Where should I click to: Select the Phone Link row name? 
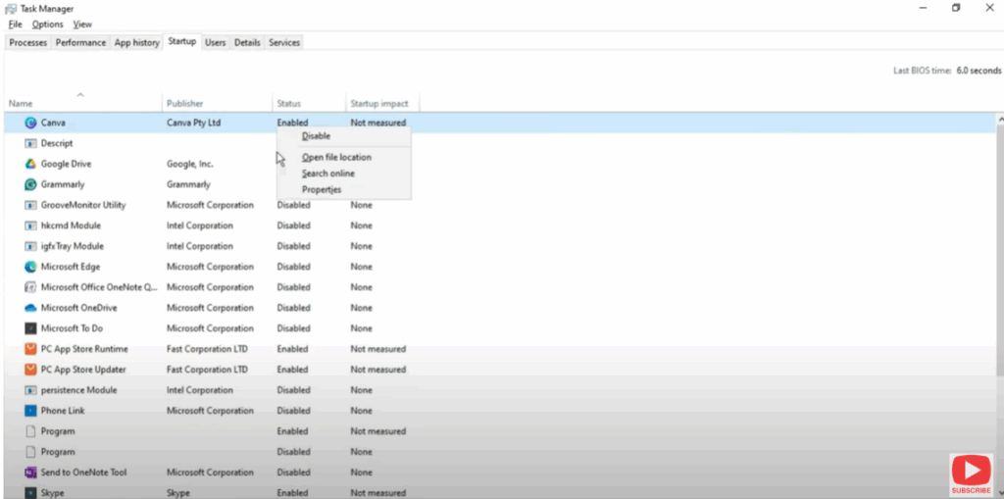pos(63,411)
